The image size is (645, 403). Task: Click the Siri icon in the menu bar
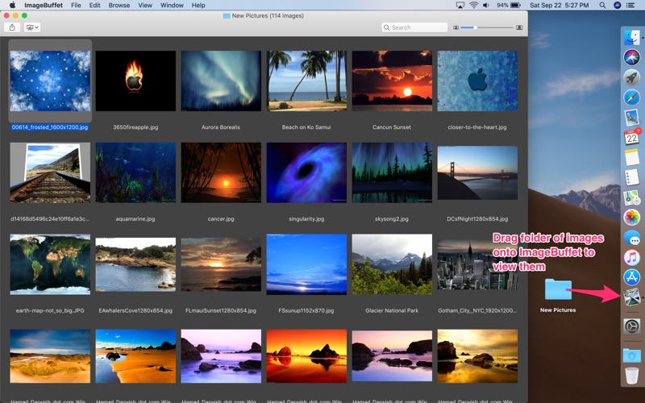[617, 6]
